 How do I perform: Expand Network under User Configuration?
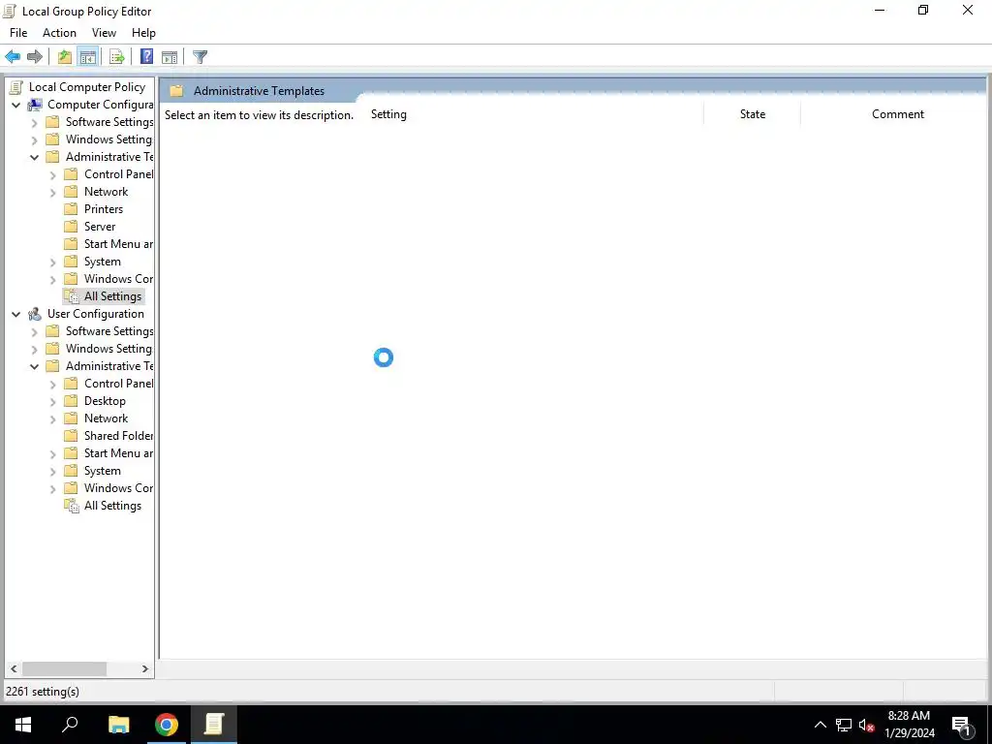(53, 418)
